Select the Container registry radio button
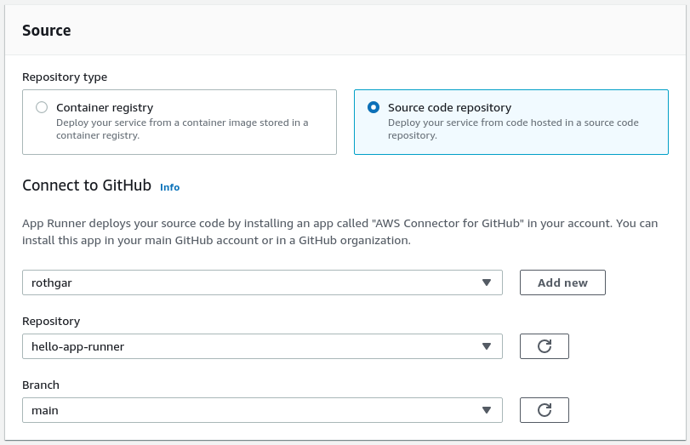This screenshot has width=690, height=445. point(42,108)
